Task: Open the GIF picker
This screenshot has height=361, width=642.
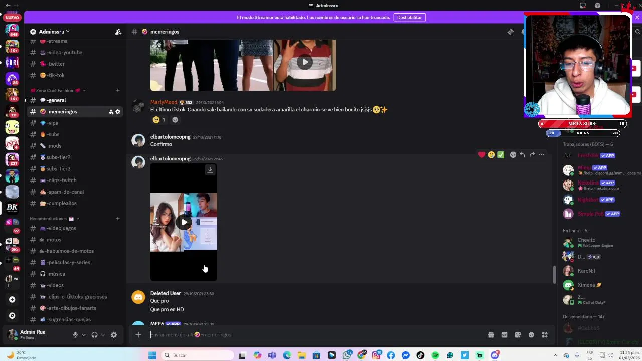Action: click(x=504, y=335)
